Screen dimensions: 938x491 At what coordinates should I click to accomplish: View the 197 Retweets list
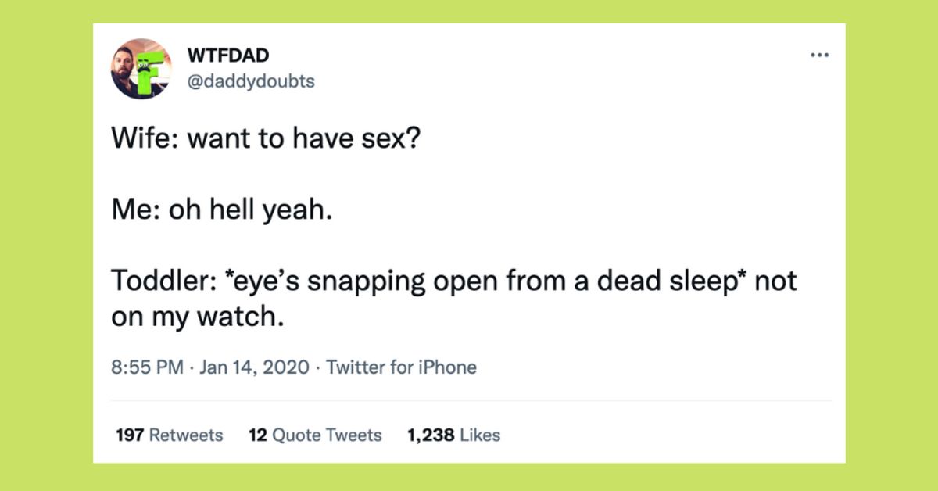(x=170, y=435)
